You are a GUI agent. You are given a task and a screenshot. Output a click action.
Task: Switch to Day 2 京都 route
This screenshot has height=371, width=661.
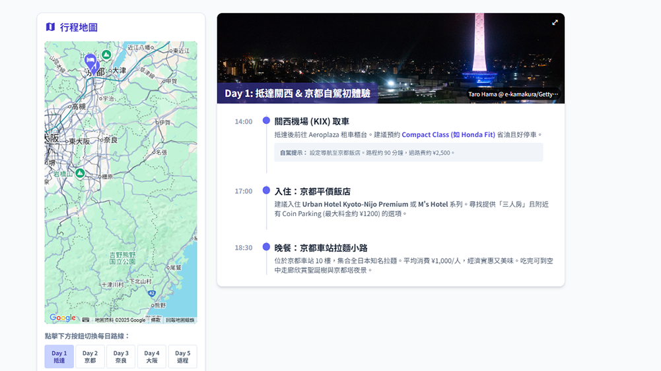click(90, 357)
